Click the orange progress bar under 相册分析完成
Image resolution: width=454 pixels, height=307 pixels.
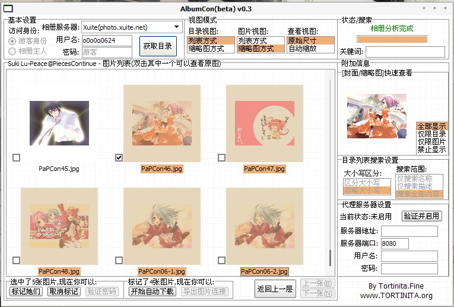click(393, 39)
